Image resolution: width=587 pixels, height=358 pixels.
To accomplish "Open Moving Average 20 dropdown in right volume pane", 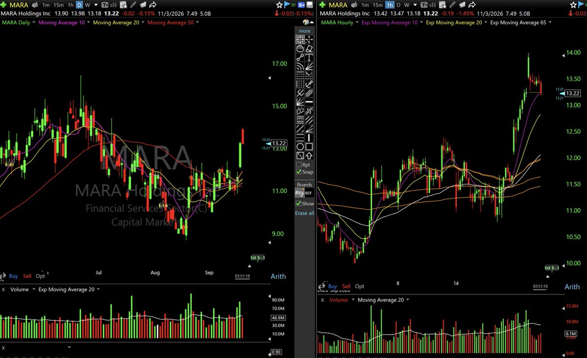I will coord(407,300).
